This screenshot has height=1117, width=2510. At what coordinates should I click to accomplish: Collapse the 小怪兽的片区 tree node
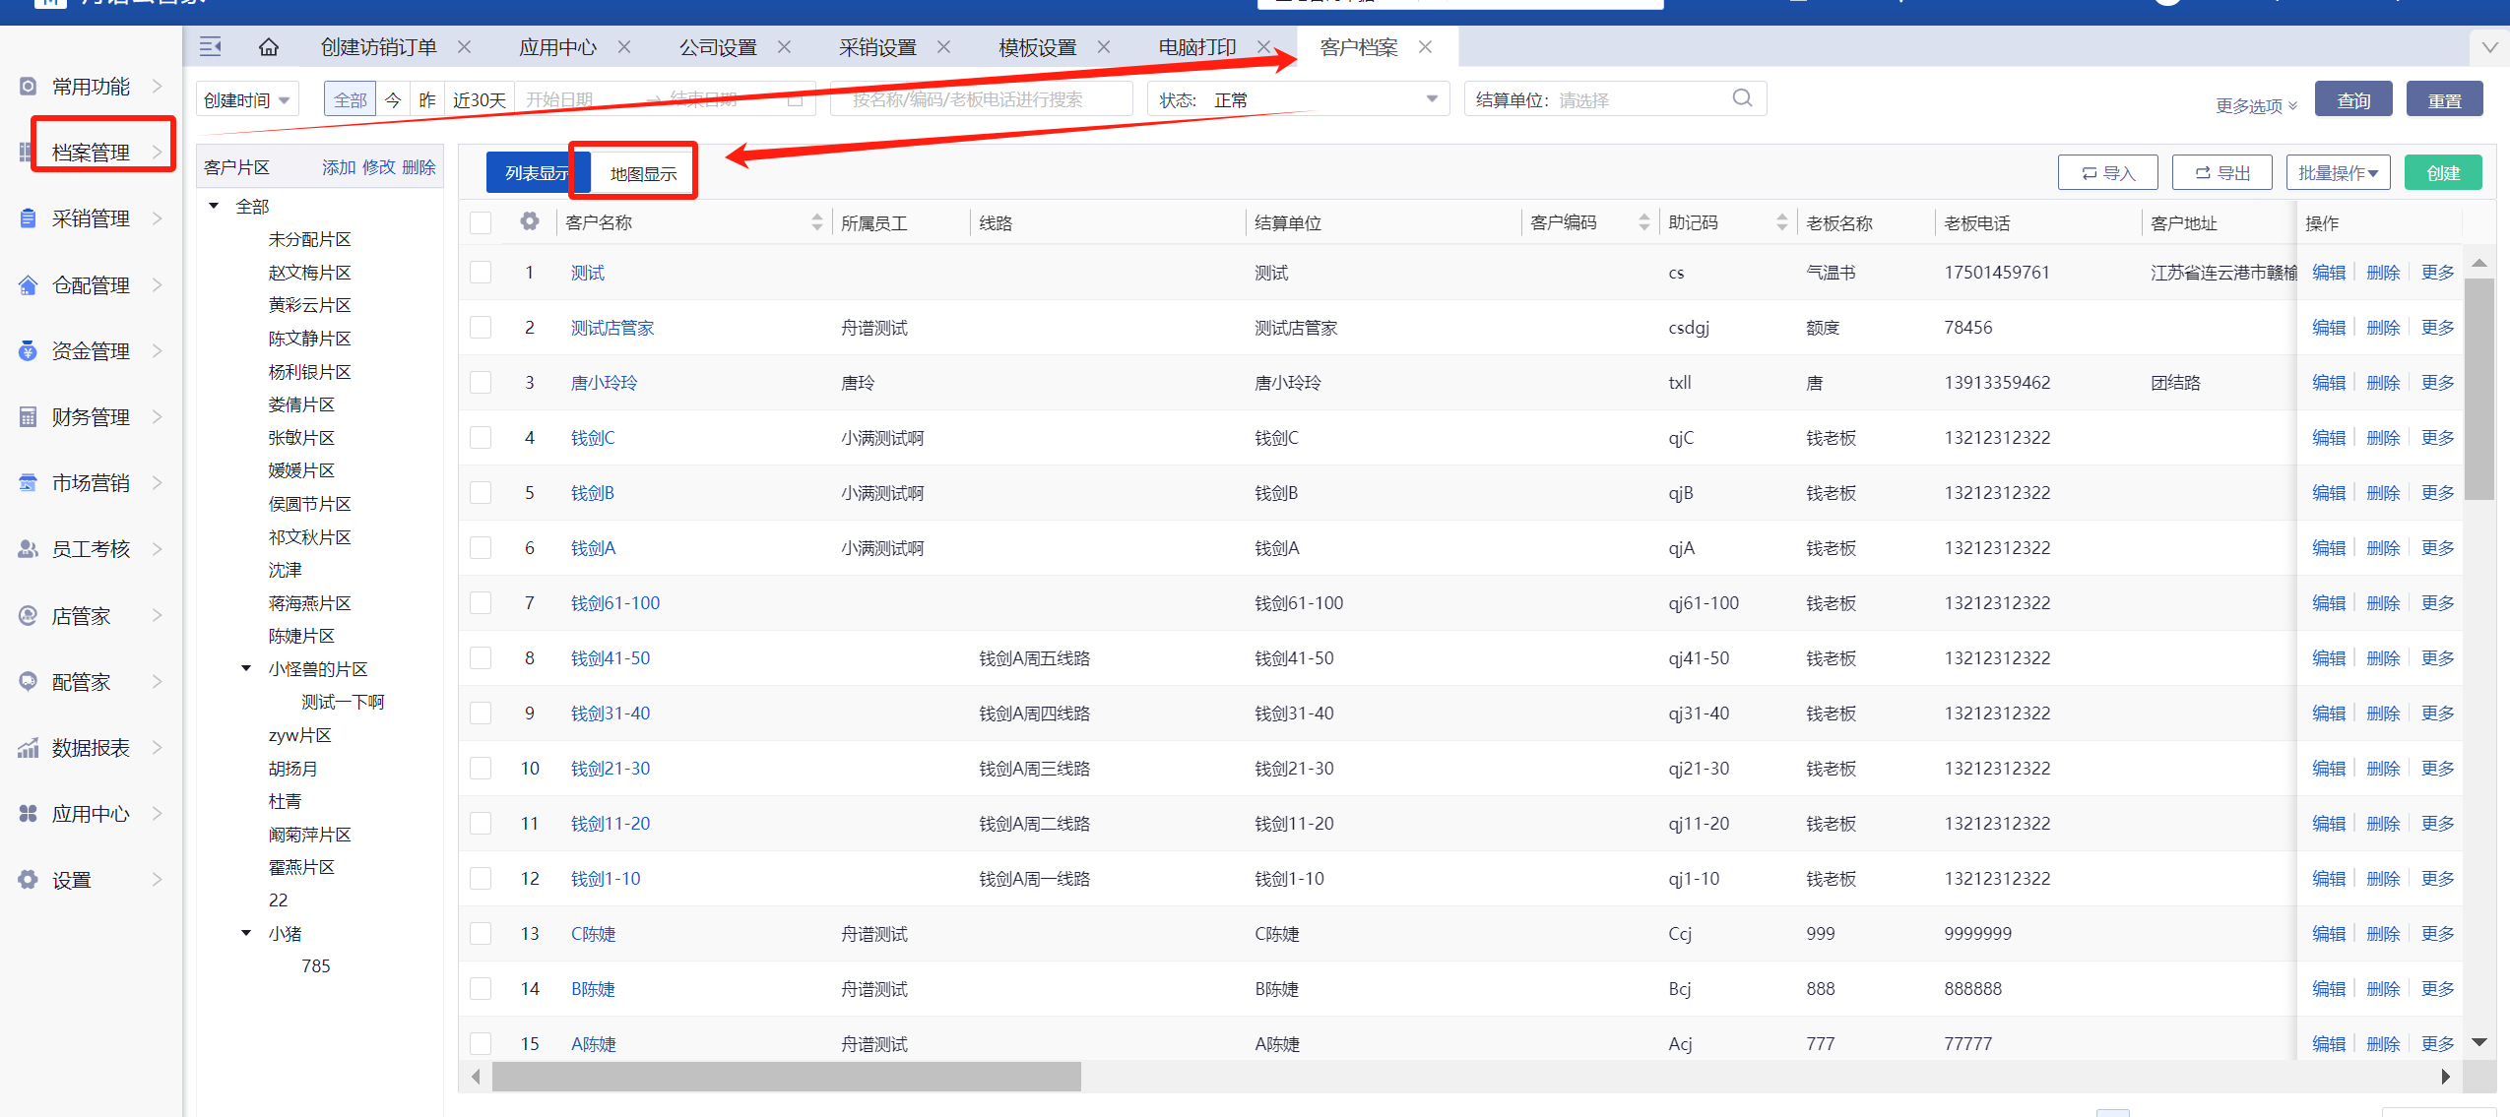(x=246, y=669)
